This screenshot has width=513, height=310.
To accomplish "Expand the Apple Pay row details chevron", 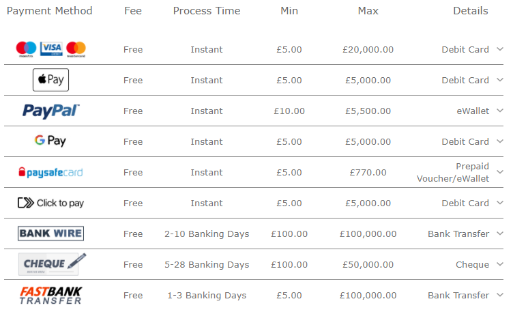I will pyautogui.click(x=499, y=80).
